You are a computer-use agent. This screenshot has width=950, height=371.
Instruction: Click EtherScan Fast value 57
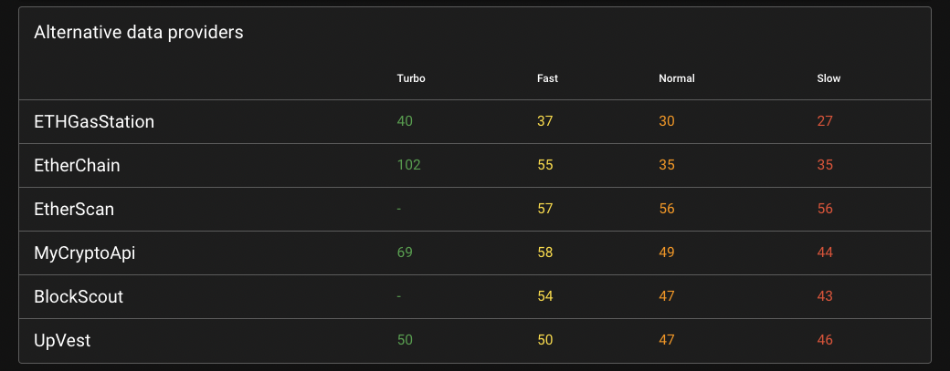click(x=544, y=210)
